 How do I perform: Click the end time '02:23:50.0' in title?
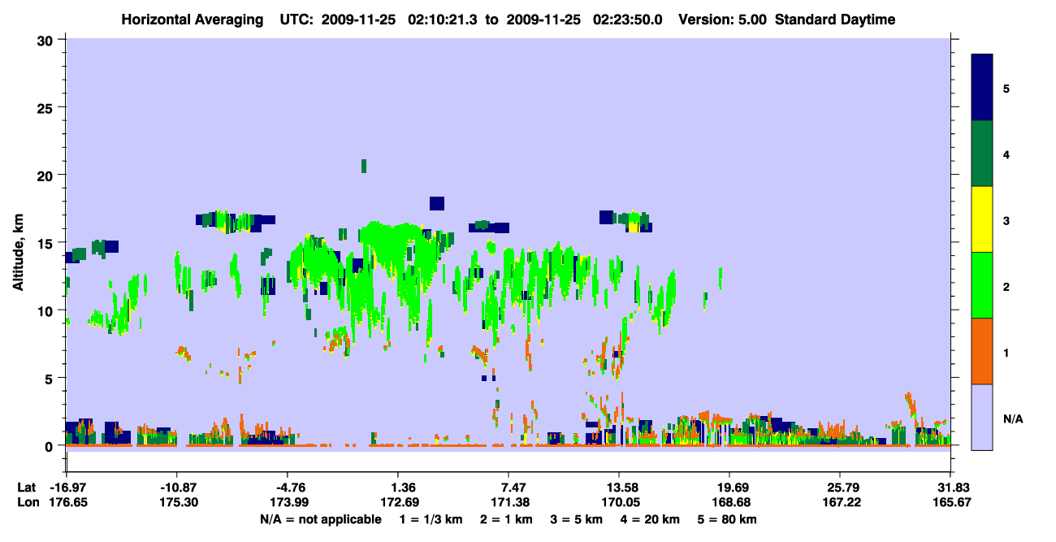pyautogui.click(x=628, y=20)
